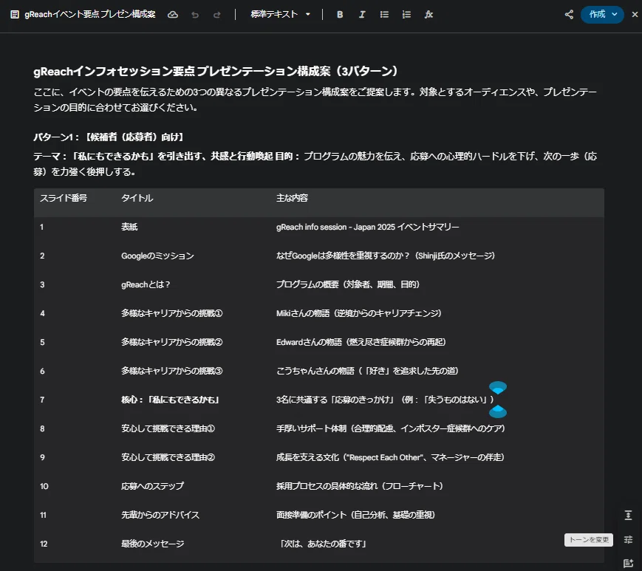Redo the last edit
This screenshot has width=642, height=571.
pos(217,15)
